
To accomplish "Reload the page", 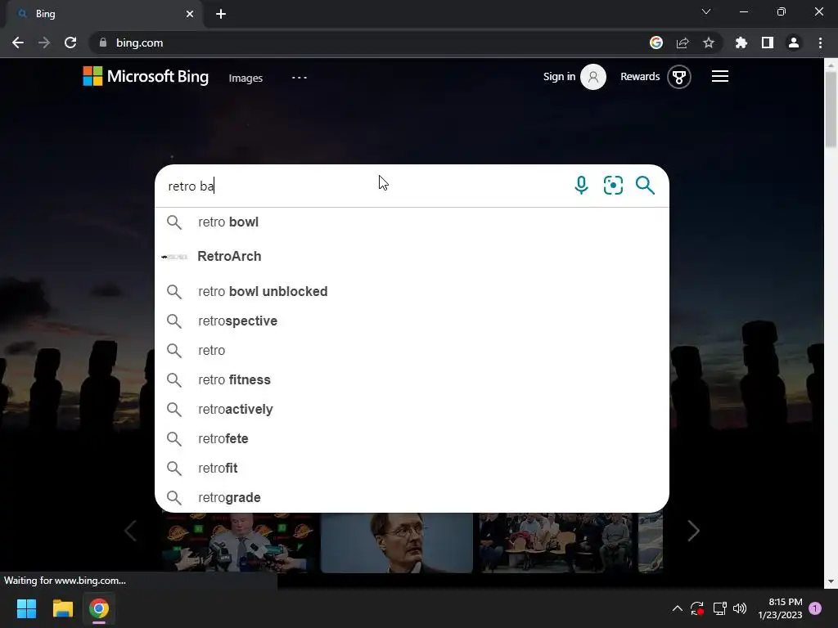I will click(x=70, y=43).
